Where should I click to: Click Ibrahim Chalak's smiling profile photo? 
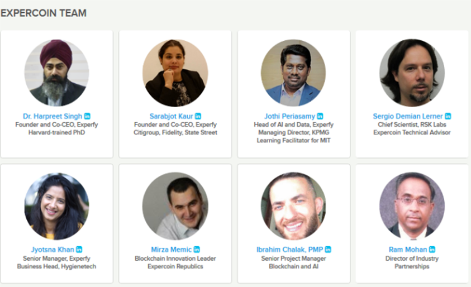tap(293, 206)
